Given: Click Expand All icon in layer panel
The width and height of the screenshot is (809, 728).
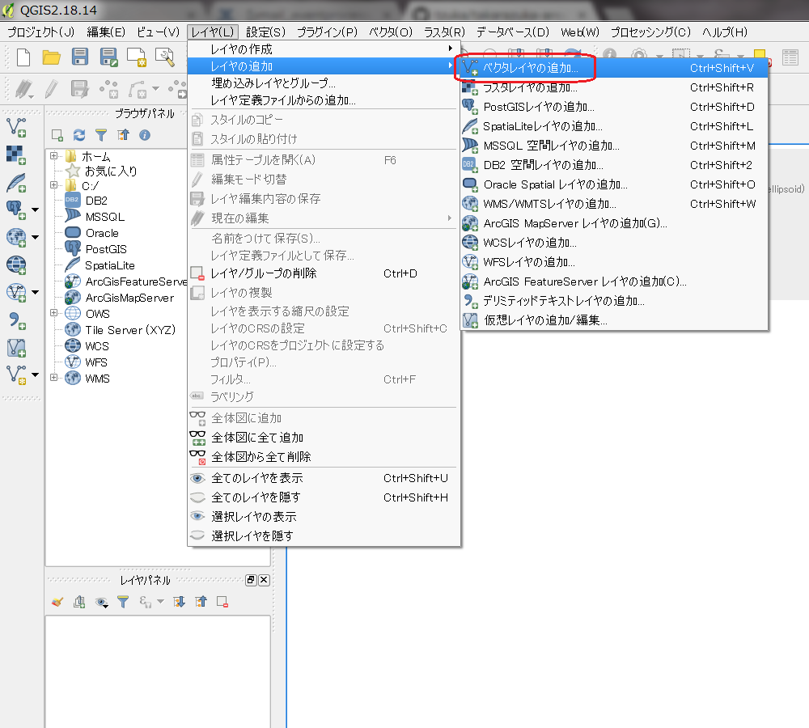Looking at the screenshot, I should pos(179,602).
